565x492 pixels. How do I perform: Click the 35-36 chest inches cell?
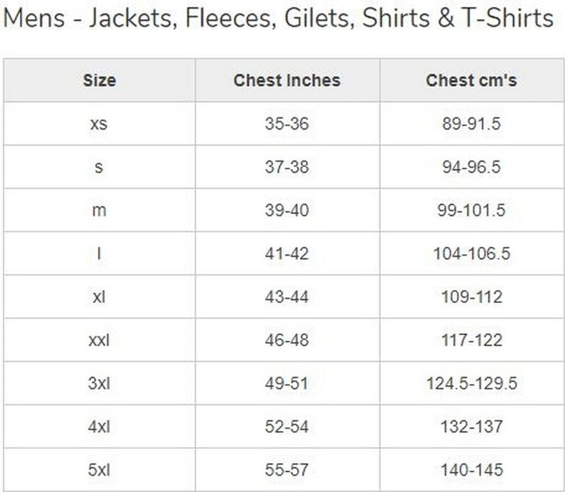pos(287,123)
